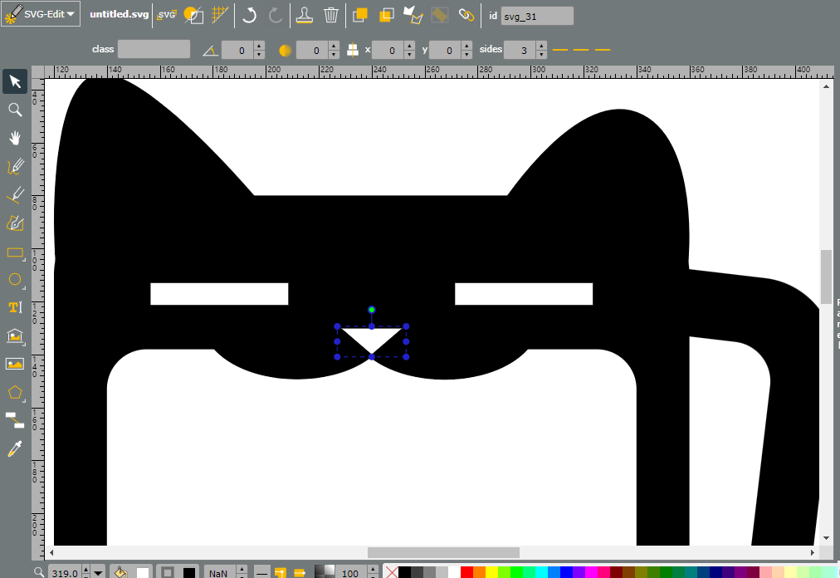
Task: Choose the Polygon tool
Action: pos(15,392)
